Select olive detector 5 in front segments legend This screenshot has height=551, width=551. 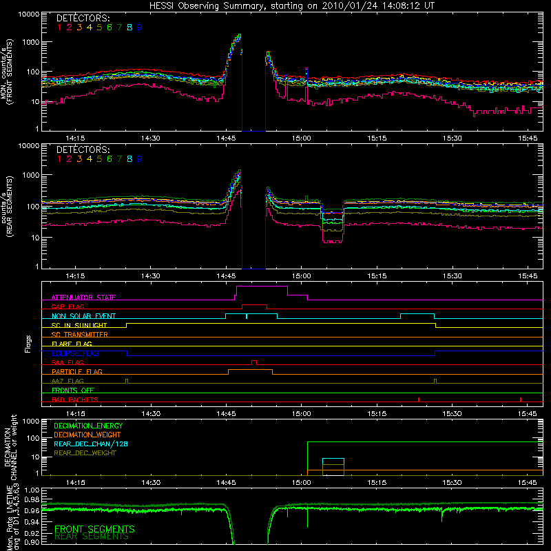99,28
